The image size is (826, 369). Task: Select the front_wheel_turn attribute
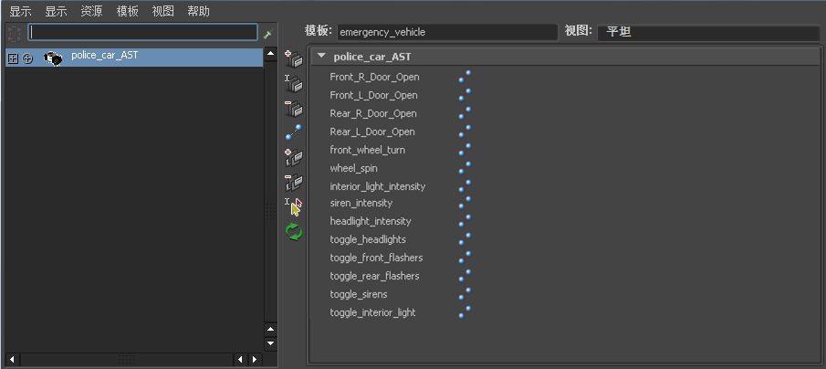[368, 150]
